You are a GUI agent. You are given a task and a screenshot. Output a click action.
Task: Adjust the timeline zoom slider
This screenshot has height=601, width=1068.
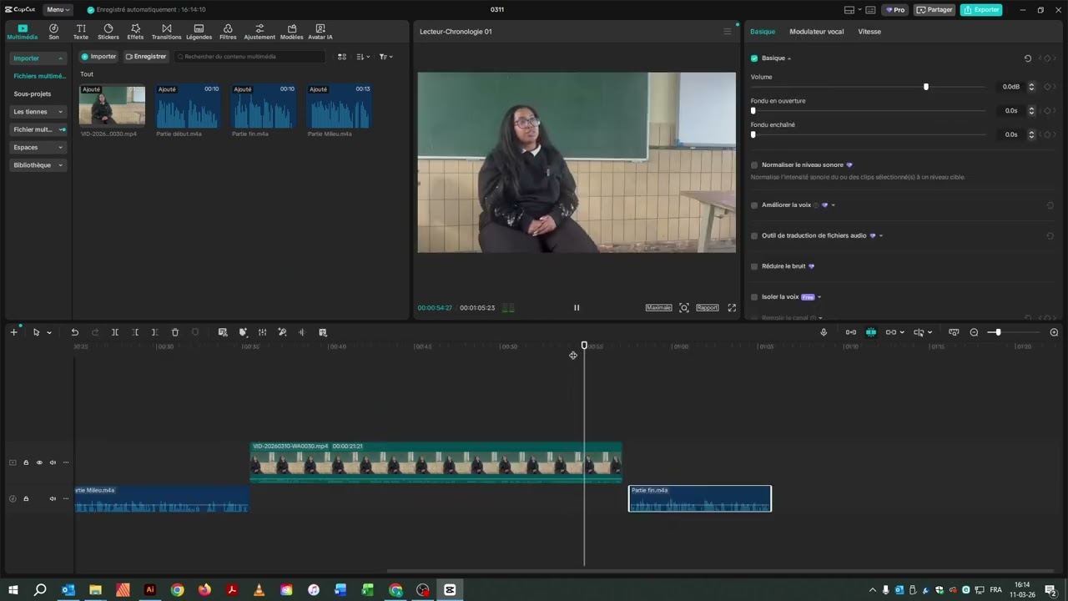[998, 332]
